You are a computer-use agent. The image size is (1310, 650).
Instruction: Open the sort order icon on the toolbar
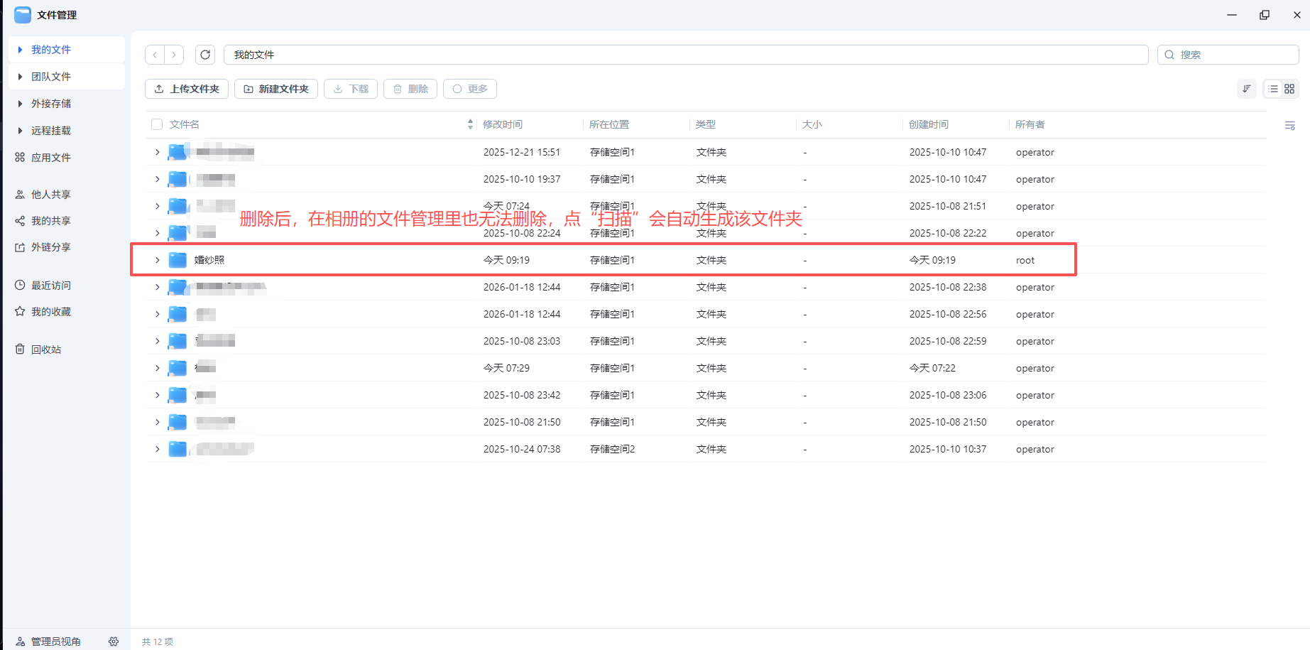[x=1247, y=89]
